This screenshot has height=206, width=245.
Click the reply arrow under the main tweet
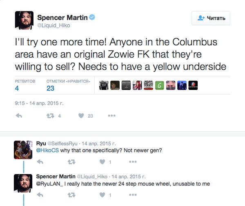click(x=18, y=116)
